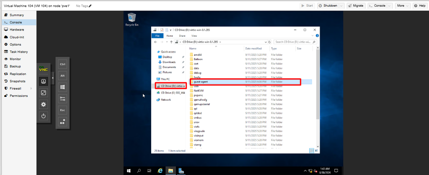The width and height of the screenshot is (429, 175).
Task: Select CD Drive (E:) SSS_X64
Action: (171, 93)
